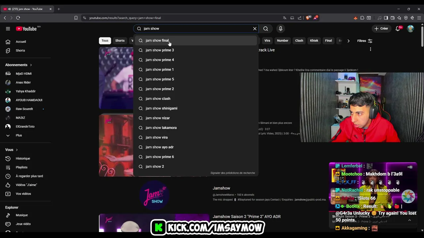Screen dimensions: 424x238
Task: Open 'À regarder plus tard' list
Action: tap(26, 176)
